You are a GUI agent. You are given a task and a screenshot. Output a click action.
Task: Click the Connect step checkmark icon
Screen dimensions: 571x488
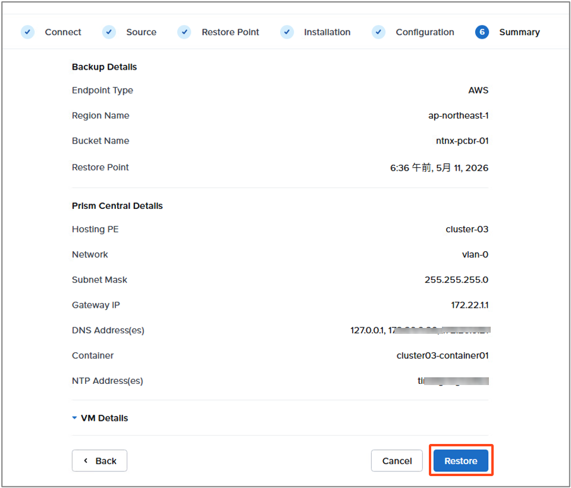(28, 32)
